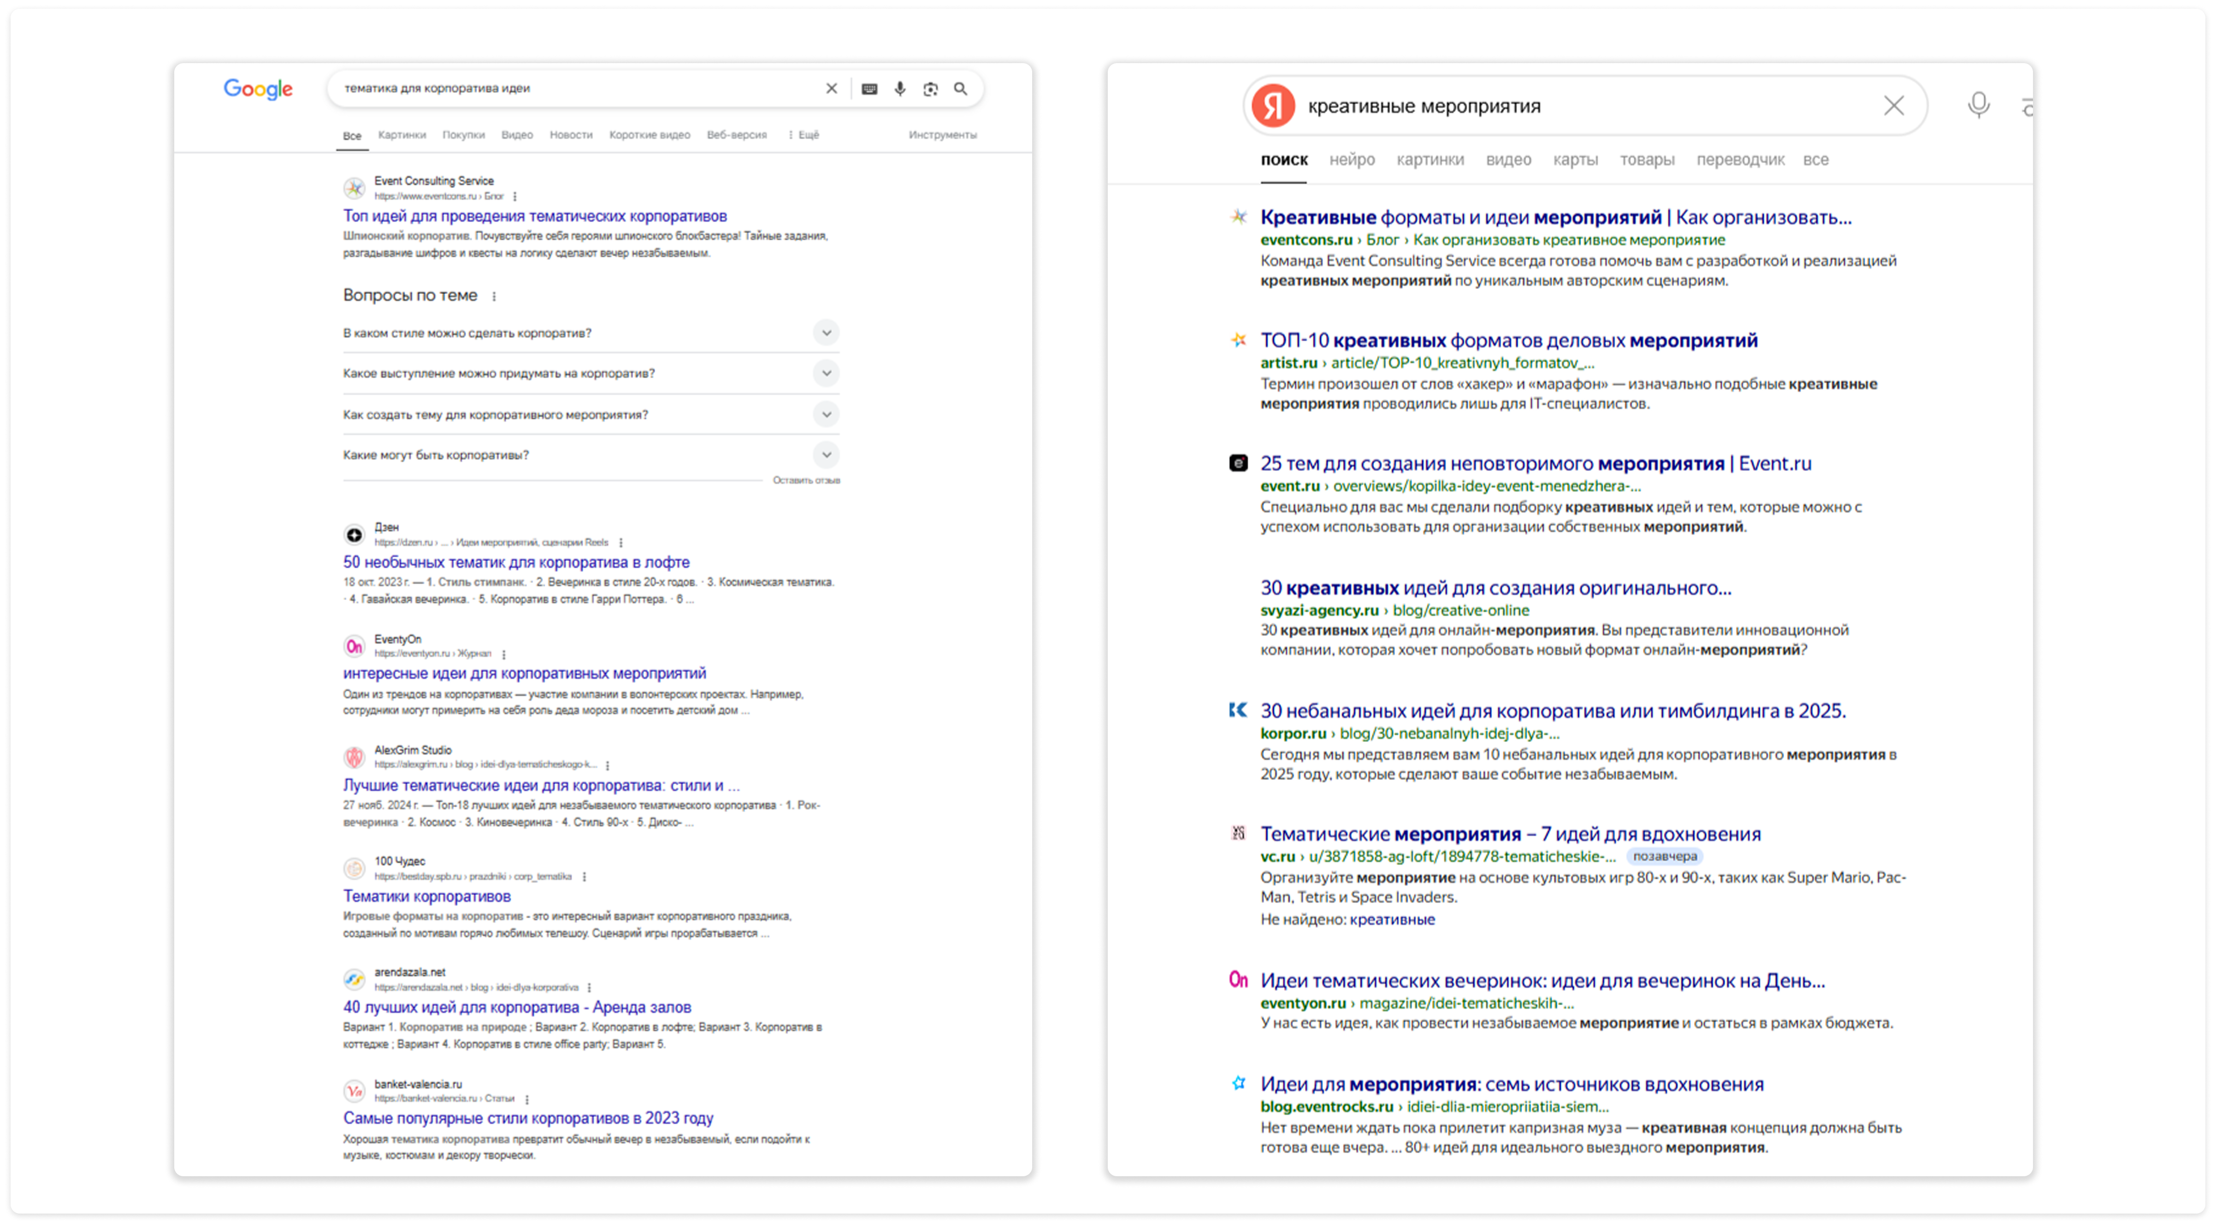Clear the Google search query
The height and width of the screenshot is (1226, 2216).
coord(831,88)
